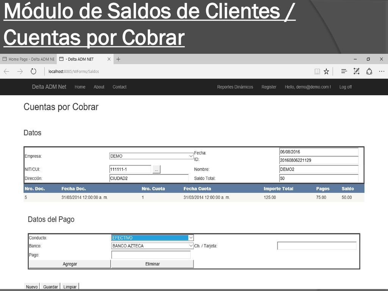The width and height of the screenshot is (388, 291).
Task: Expand the Banco BANCO AZTECA dropdown
Action: [x=152, y=246]
